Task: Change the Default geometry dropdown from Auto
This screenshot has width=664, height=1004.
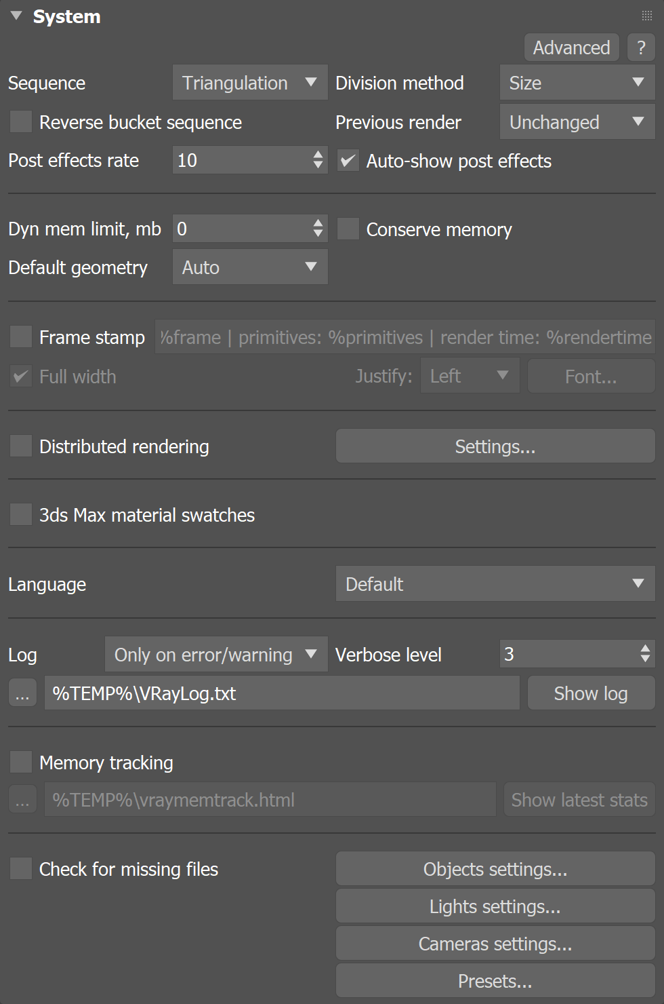Action: click(249, 267)
